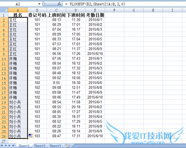Click cell A2 containing 王红

pyautogui.click(x=18, y=20)
